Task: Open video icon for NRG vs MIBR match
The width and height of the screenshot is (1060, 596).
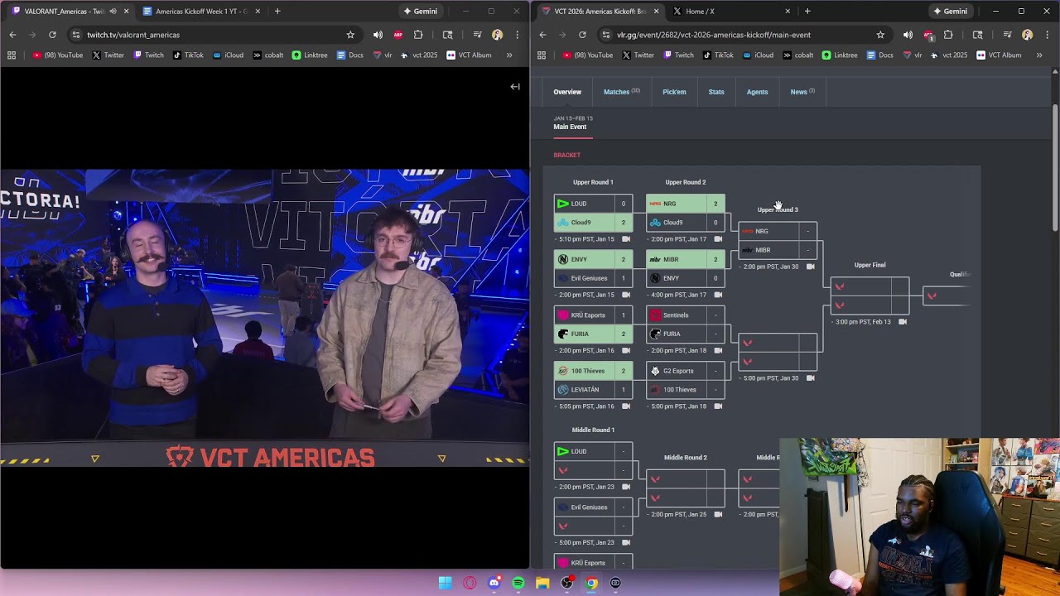Action: tap(810, 267)
